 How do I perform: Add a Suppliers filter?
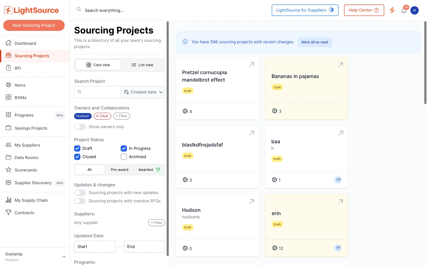(x=157, y=223)
